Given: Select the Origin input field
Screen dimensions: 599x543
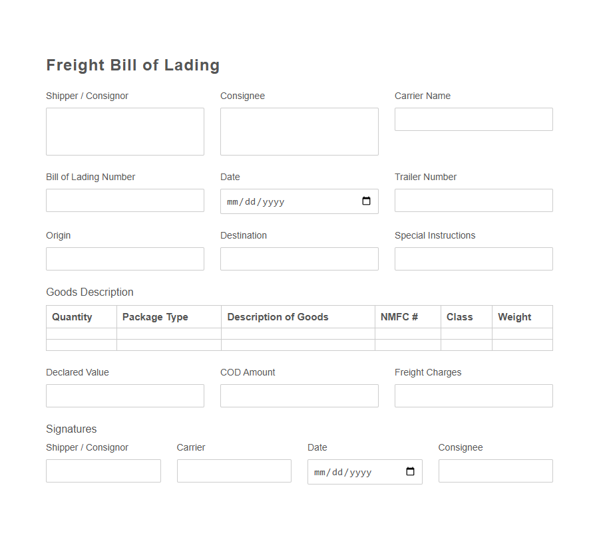Looking at the screenshot, I should (x=124, y=259).
